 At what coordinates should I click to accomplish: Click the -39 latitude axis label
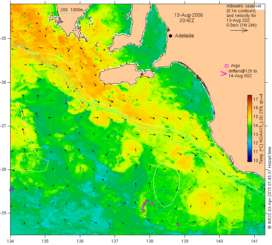click(4, 213)
